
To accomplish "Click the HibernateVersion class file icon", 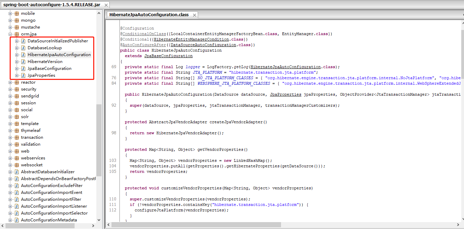I will [23, 62].
